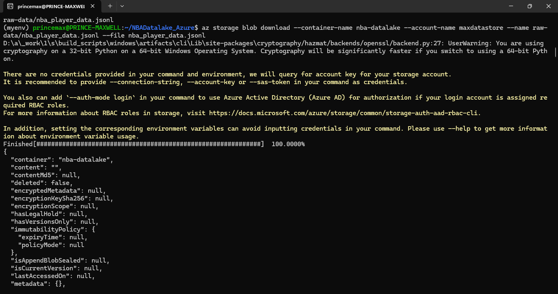
Task: Minimize the terminal window
Action: [511, 6]
